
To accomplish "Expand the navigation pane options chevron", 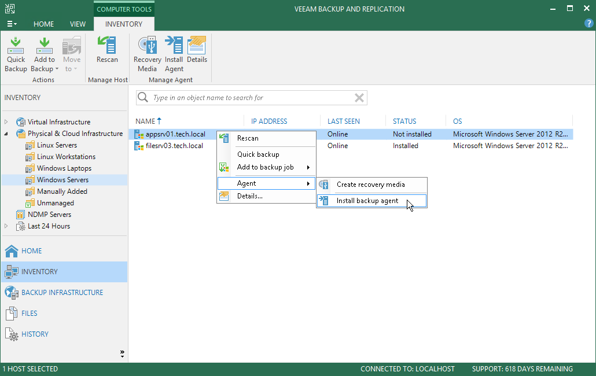I will (x=122, y=354).
